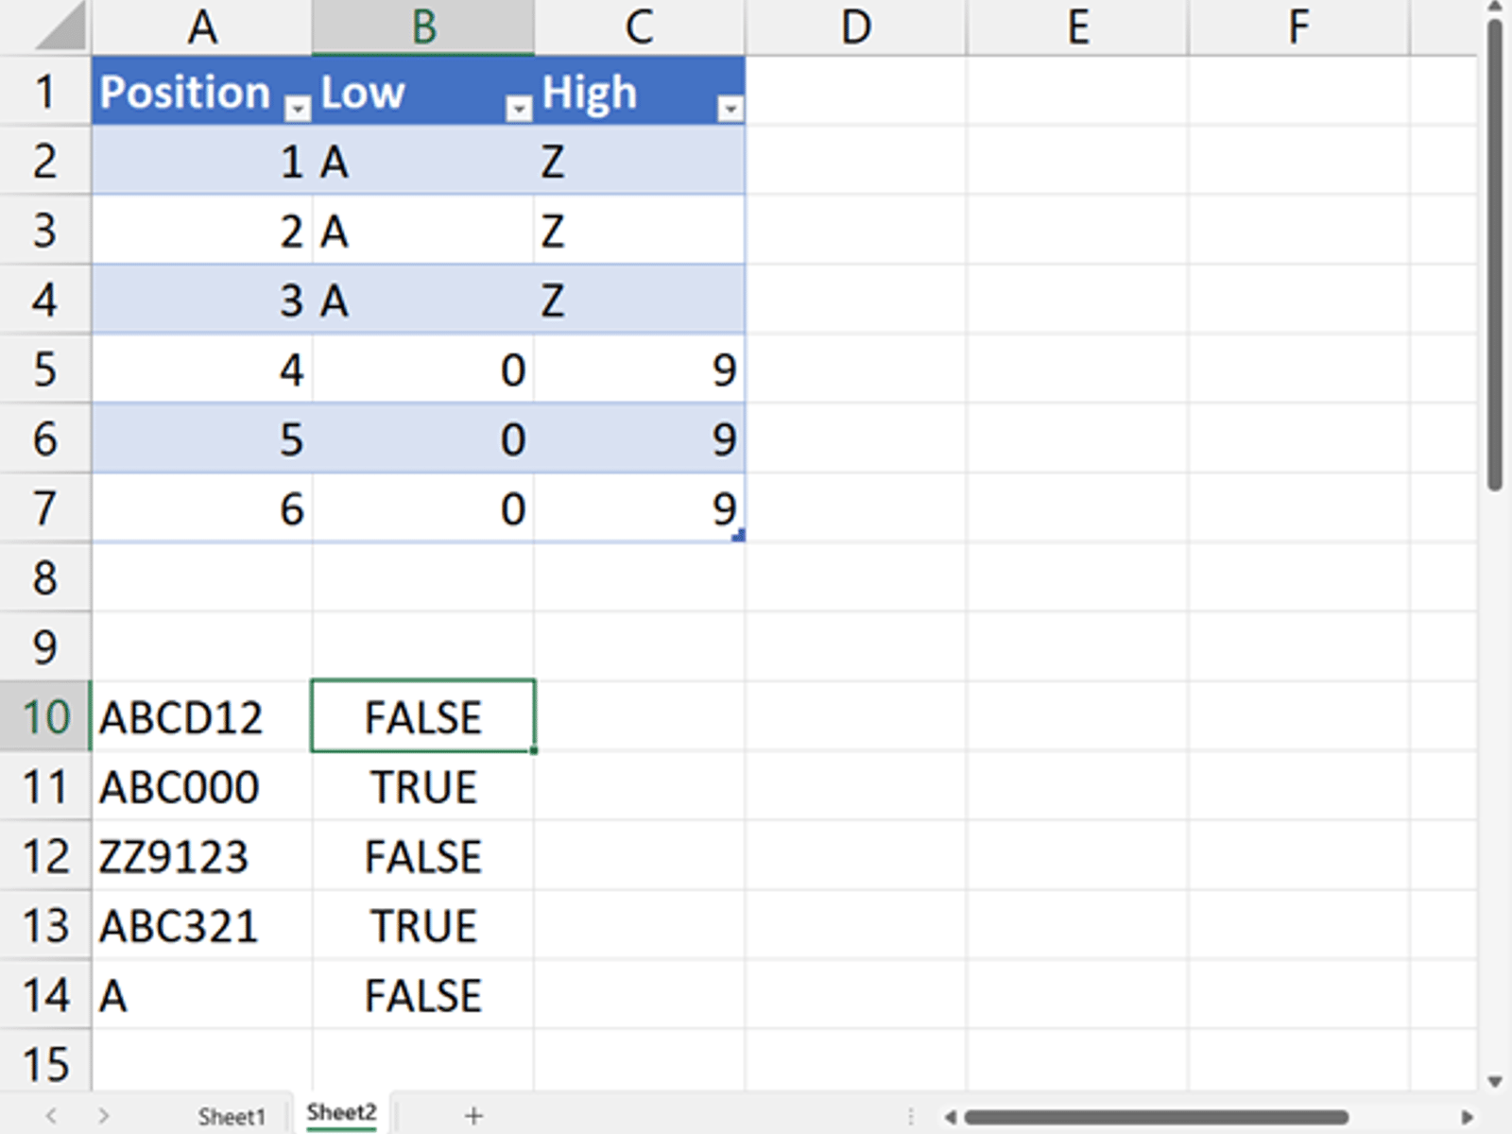Click the next sheet navigation arrow
Image resolution: width=1512 pixels, height=1134 pixels.
coord(103,1116)
